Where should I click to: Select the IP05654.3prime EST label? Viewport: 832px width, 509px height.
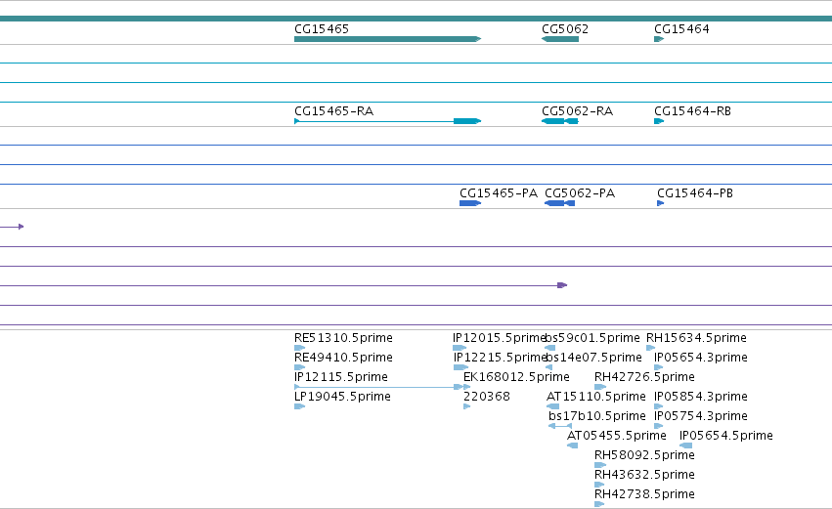tap(700, 358)
